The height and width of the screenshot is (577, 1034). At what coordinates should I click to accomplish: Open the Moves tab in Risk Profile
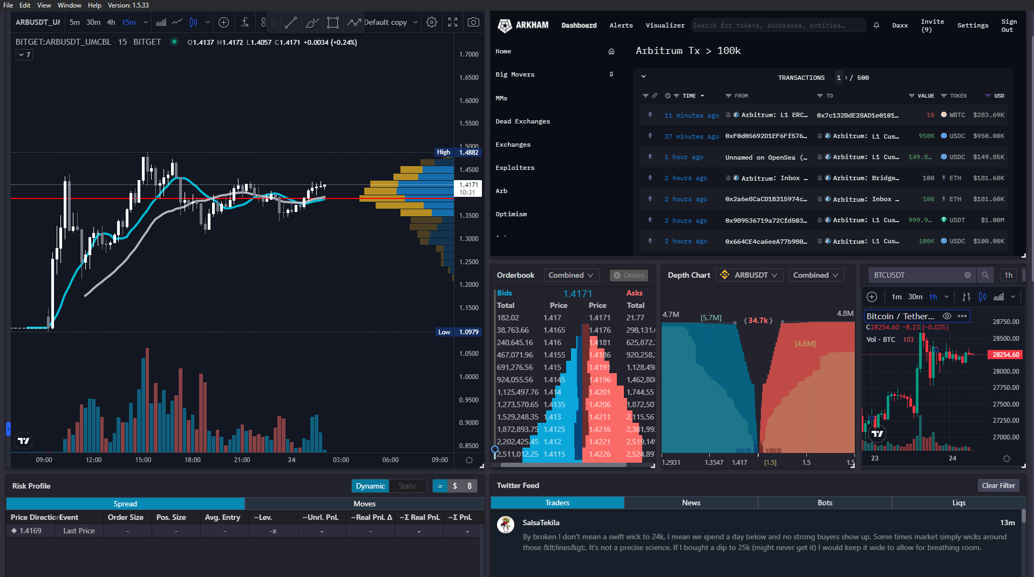pyautogui.click(x=364, y=504)
